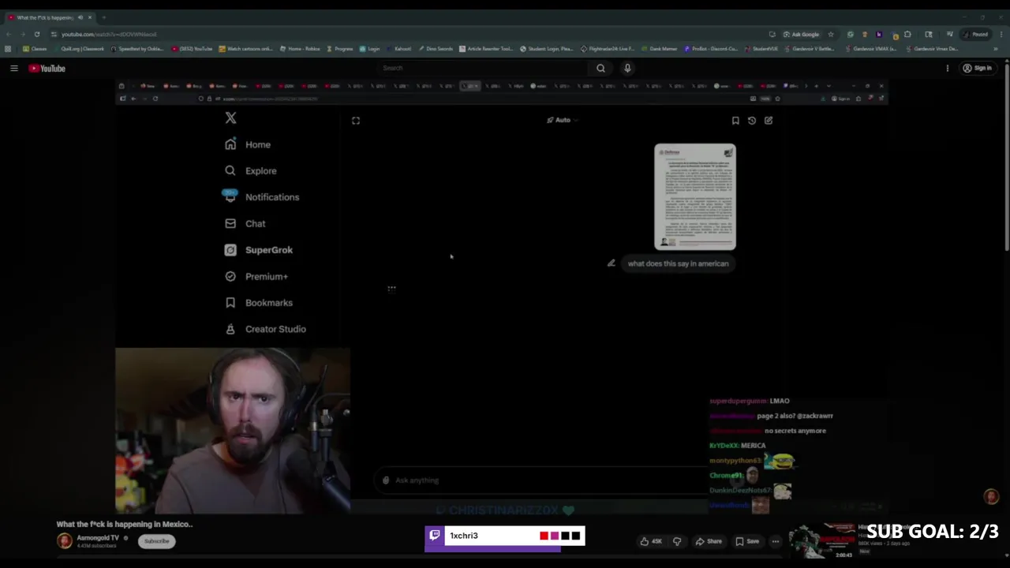The width and height of the screenshot is (1010, 568).
Task: Go to the YouTube logo home link
Action: point(47,69)
